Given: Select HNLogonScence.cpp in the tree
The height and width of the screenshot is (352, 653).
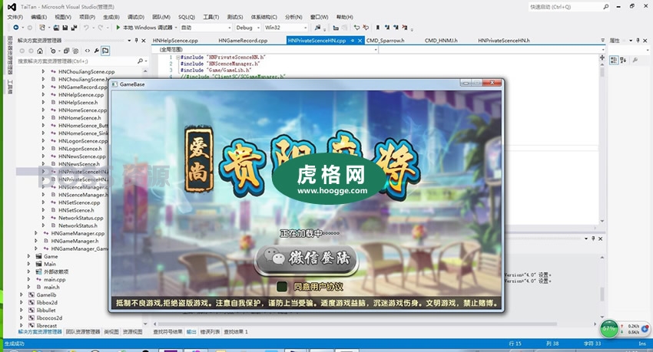Looking at the screenshot, I should click(x=83, y=141).
